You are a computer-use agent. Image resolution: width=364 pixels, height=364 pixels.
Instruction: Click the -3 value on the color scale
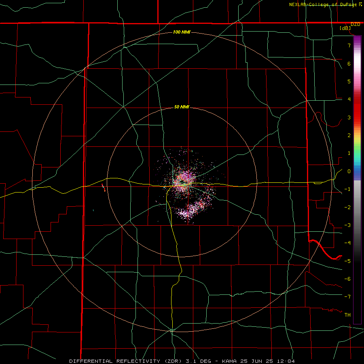click(347, 225)
